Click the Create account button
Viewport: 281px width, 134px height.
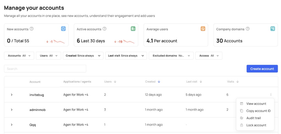[x=262, y=69]
